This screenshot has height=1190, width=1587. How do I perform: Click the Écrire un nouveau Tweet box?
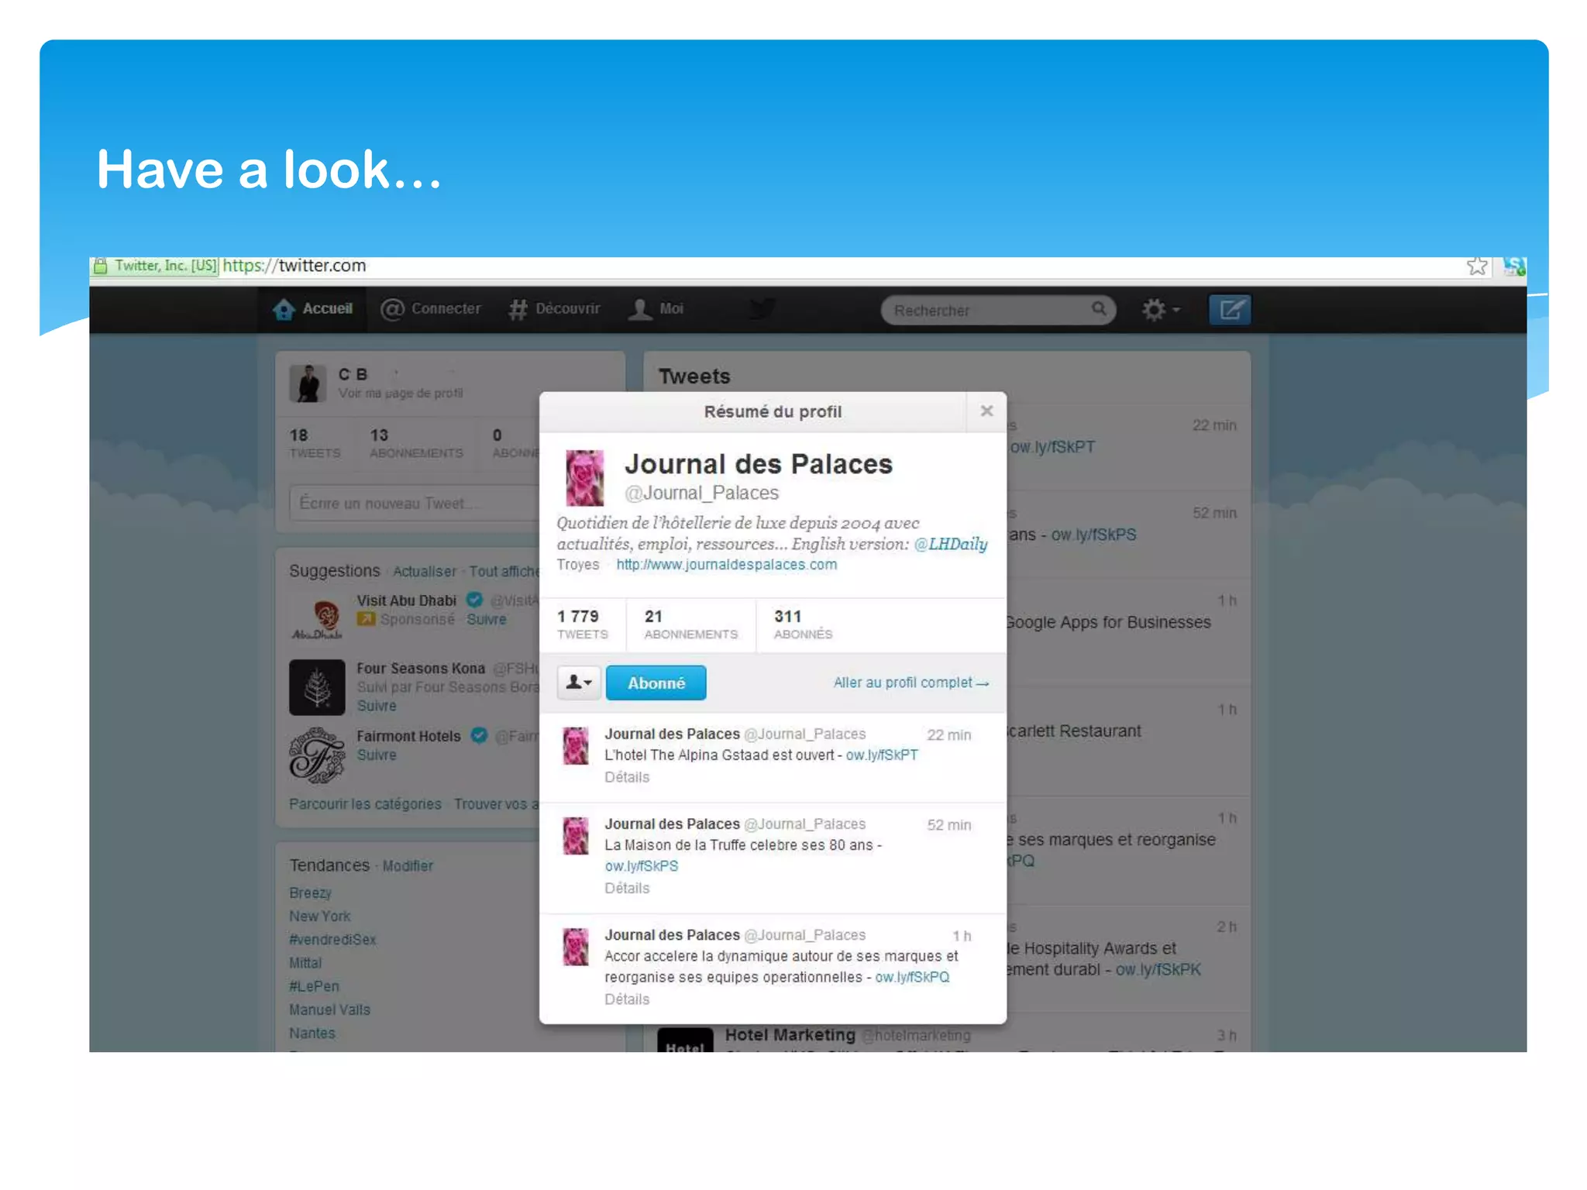(x=415, y=504)
